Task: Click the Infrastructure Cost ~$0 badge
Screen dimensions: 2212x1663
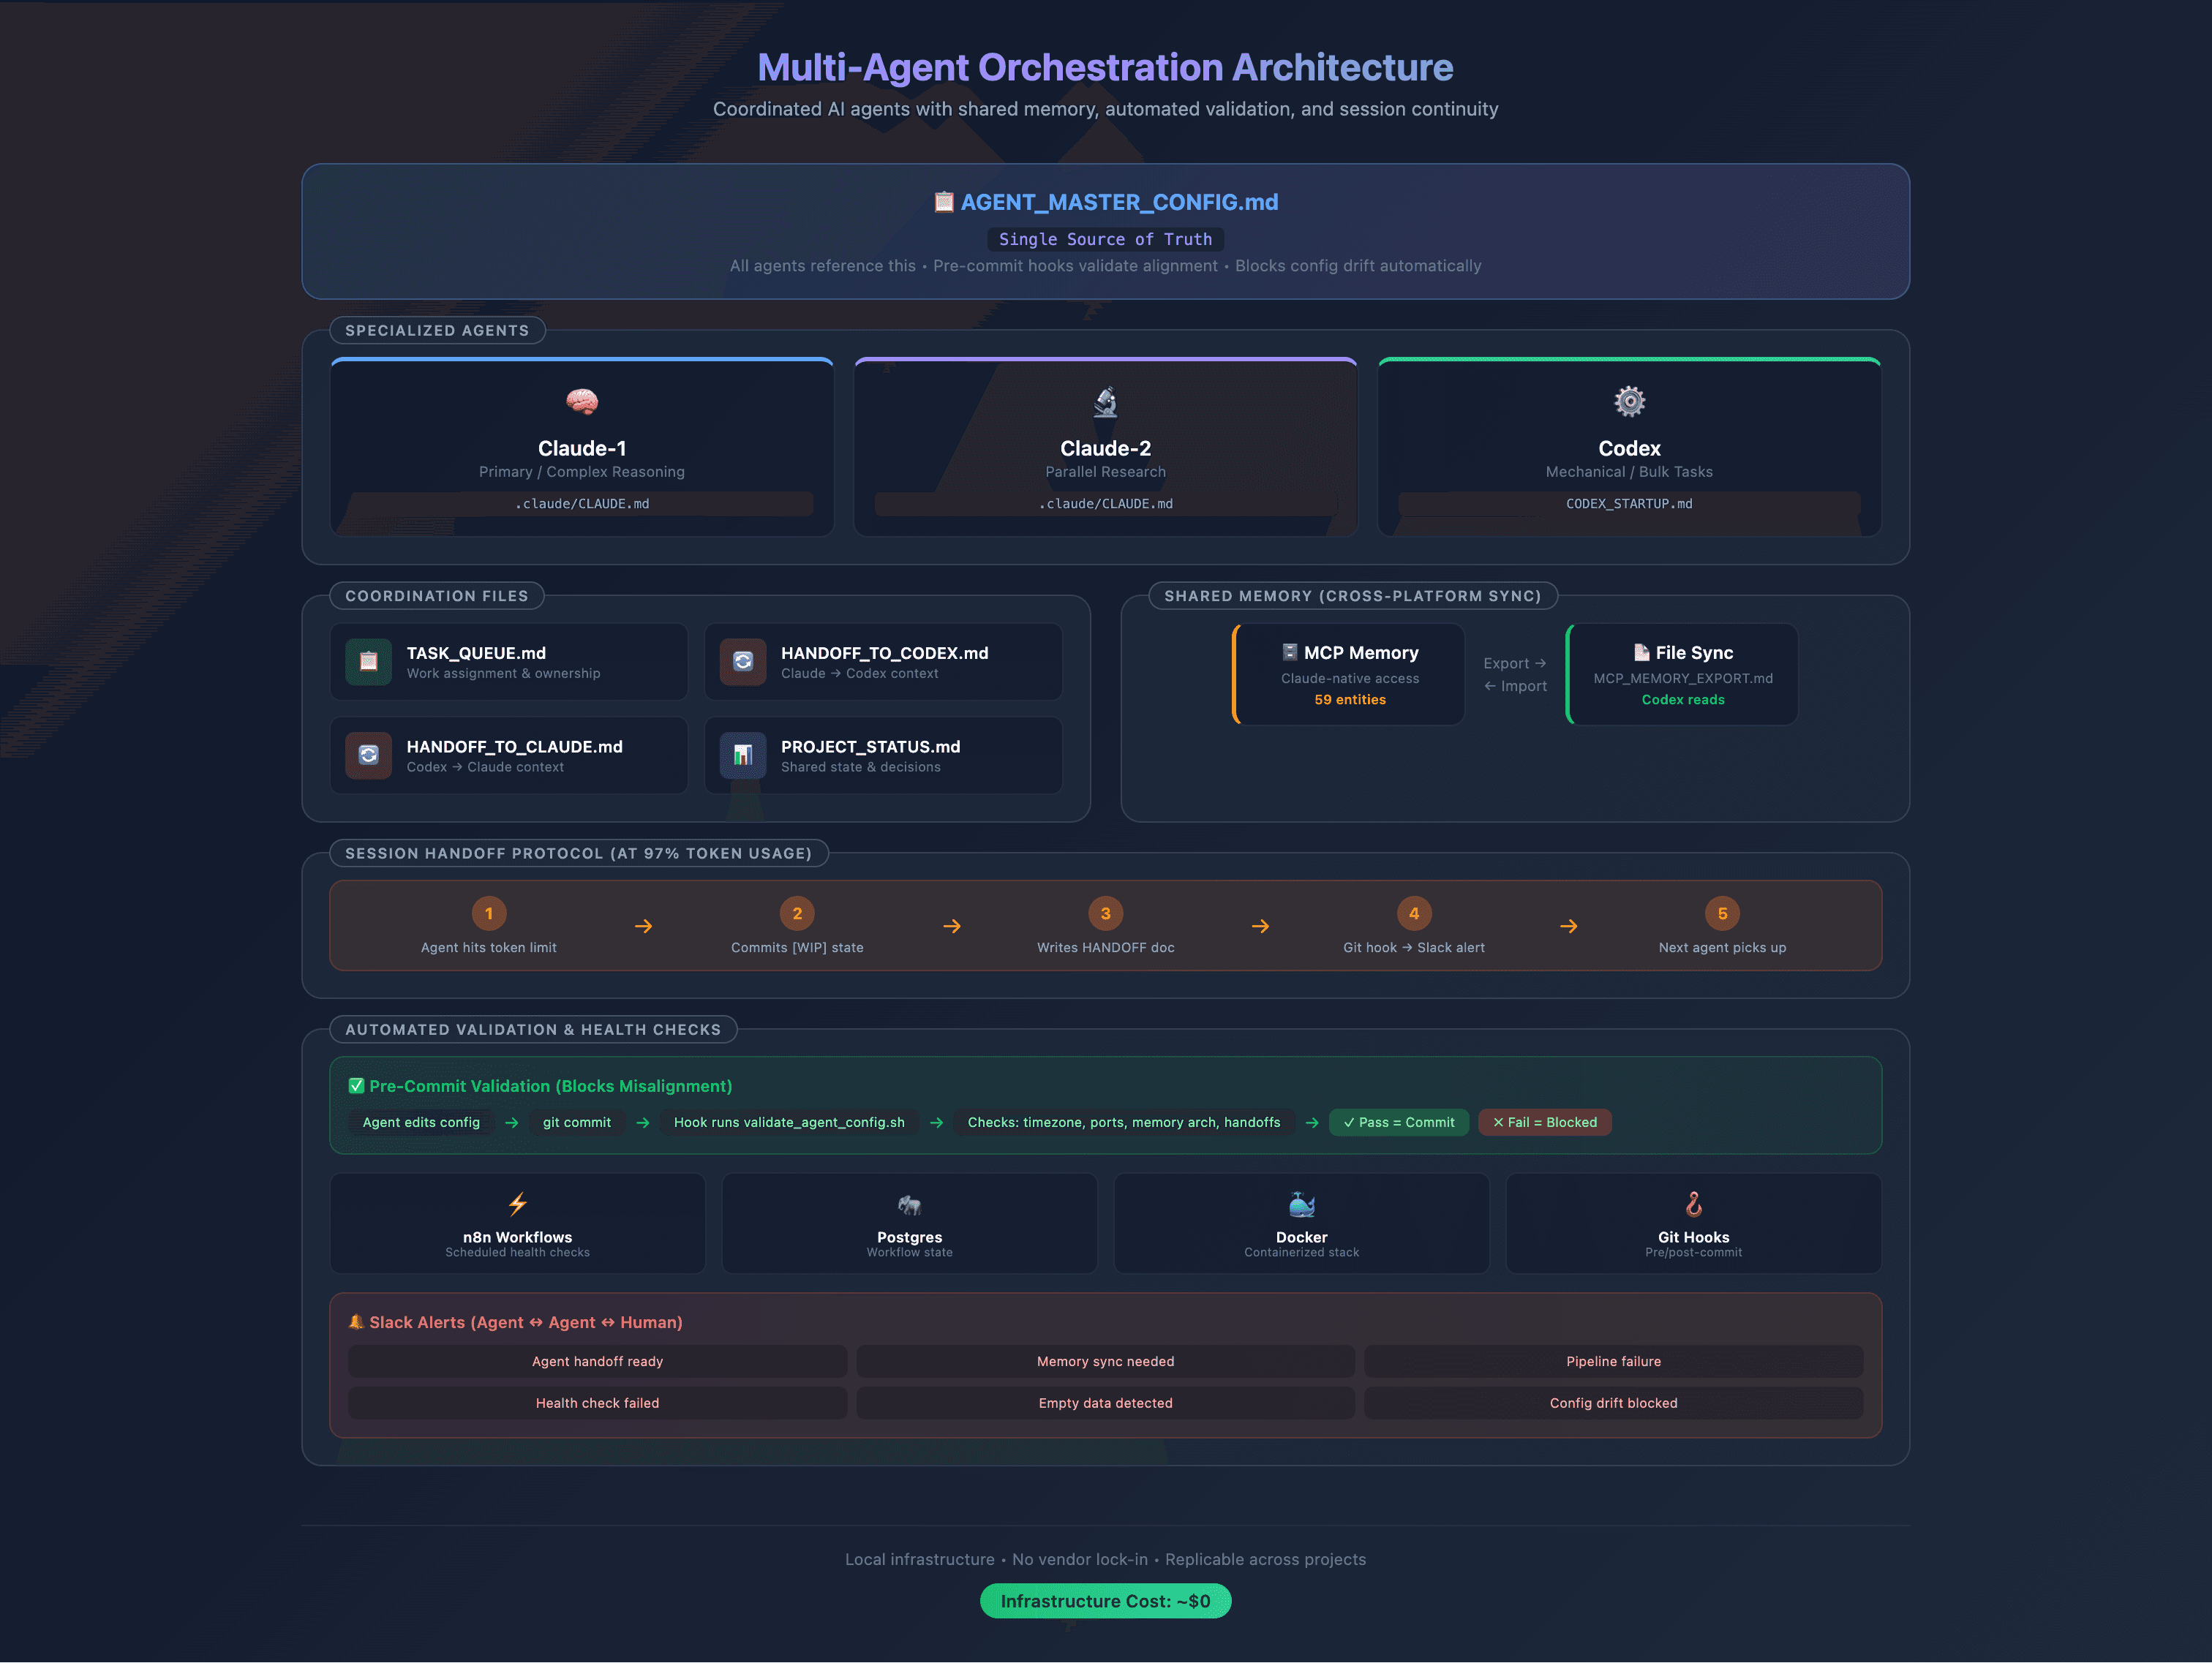Action: click(1105, 1601)
